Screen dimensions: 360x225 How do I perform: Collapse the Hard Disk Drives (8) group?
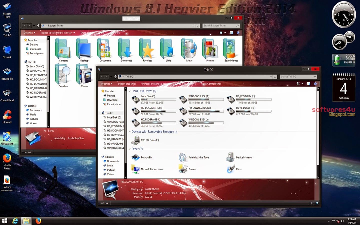pyautogui.click(x=130, y=91)
